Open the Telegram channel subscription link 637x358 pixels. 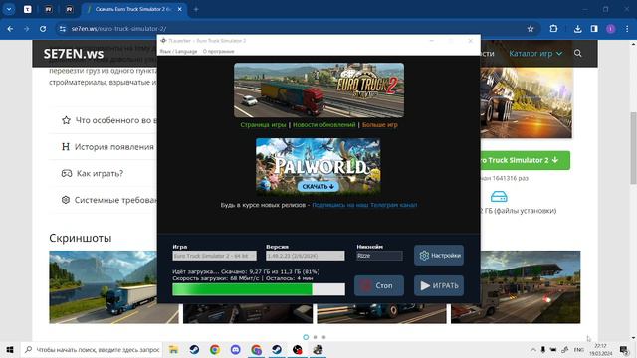pos(364,205)
